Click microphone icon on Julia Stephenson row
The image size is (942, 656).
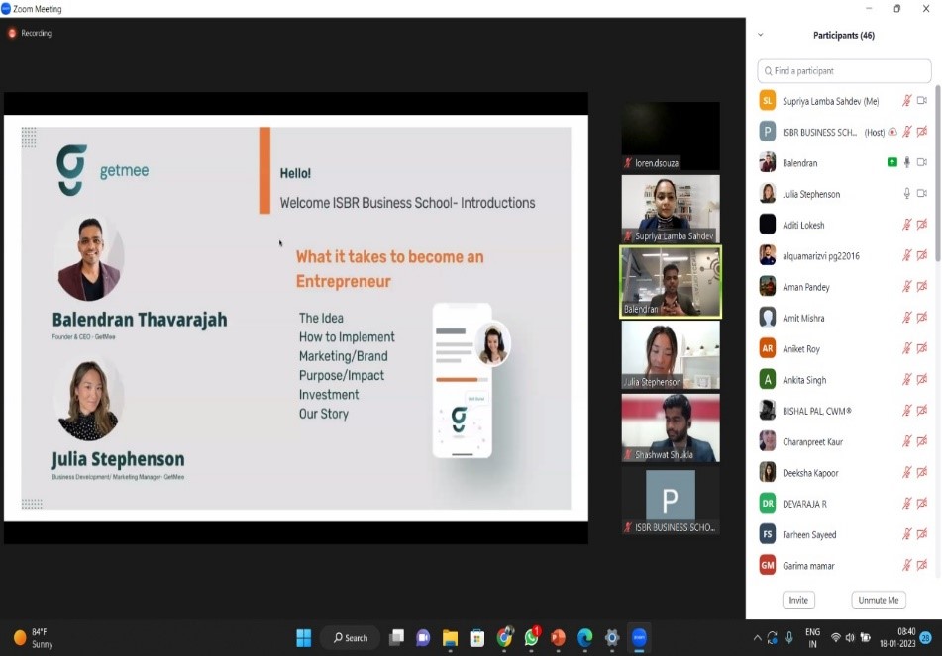click(x=907, y=194)
